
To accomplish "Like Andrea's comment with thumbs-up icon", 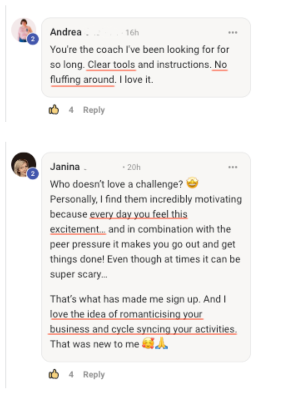I will pos(54,110).
